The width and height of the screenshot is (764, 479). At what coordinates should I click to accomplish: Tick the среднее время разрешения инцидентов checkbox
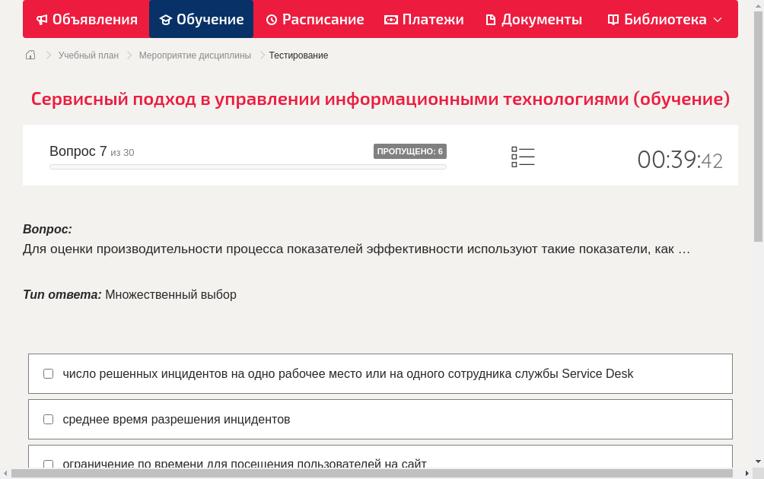click(48, 419)
